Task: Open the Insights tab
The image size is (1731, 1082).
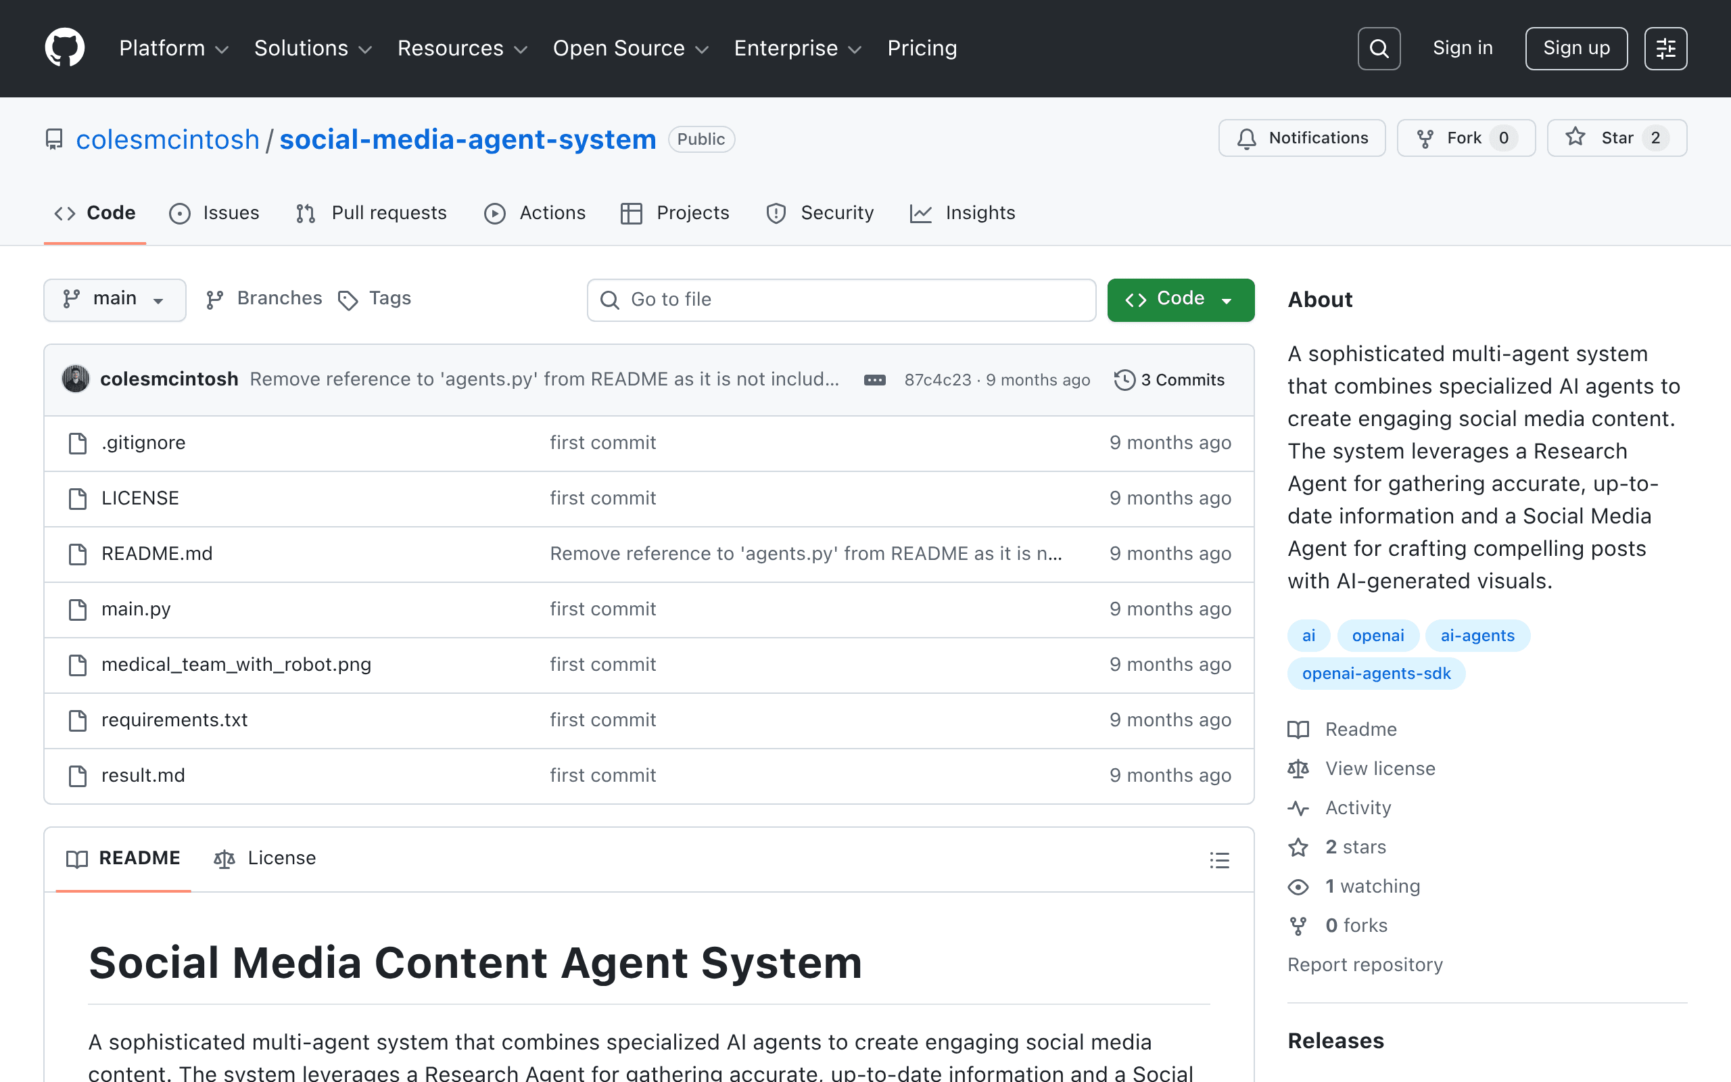Action: (963, 213)
